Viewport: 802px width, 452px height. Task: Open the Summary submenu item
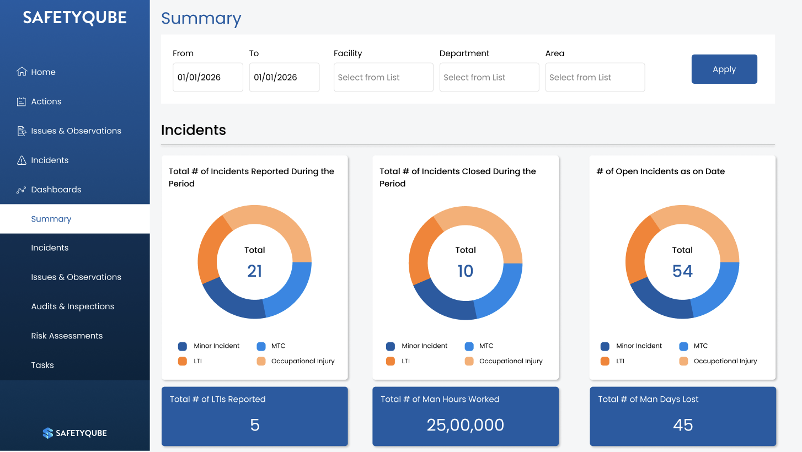point(75,219)
